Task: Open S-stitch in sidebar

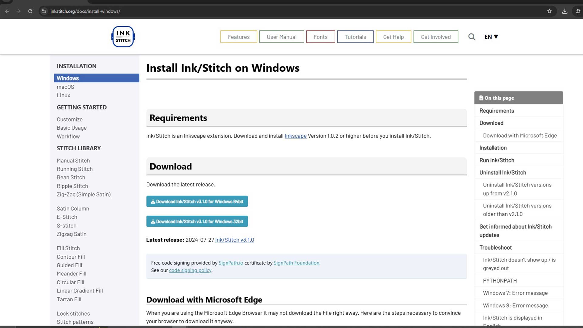Action: click(66, 226)
